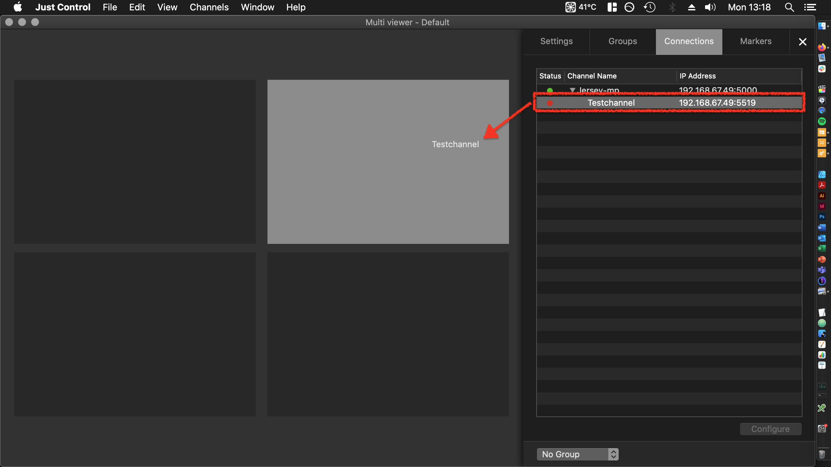Open the Apple menu
The height and width of the screenshot is (467, 831).
tap(18, 7)
